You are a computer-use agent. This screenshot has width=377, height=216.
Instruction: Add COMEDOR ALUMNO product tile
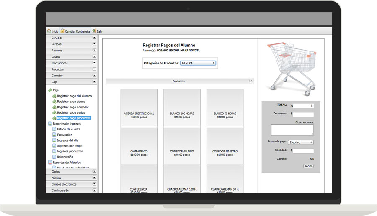click(182, 146)
